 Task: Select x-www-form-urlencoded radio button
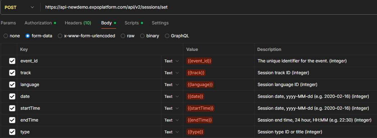pos(60,36)
